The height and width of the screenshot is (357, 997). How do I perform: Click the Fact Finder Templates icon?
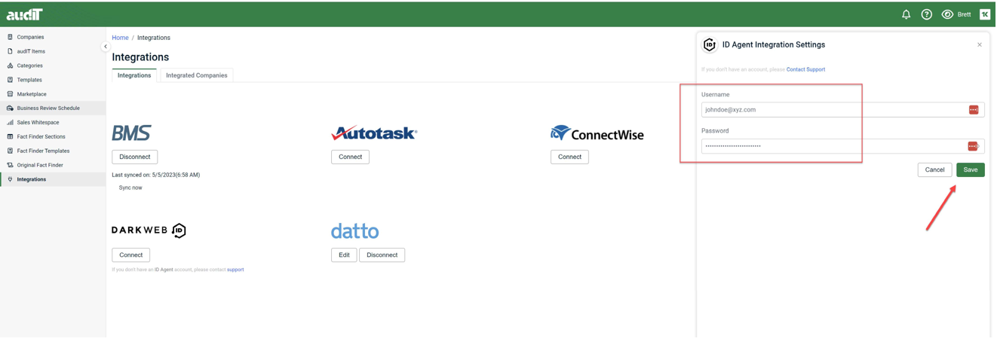pyautogui.click(x=10, y=151)
